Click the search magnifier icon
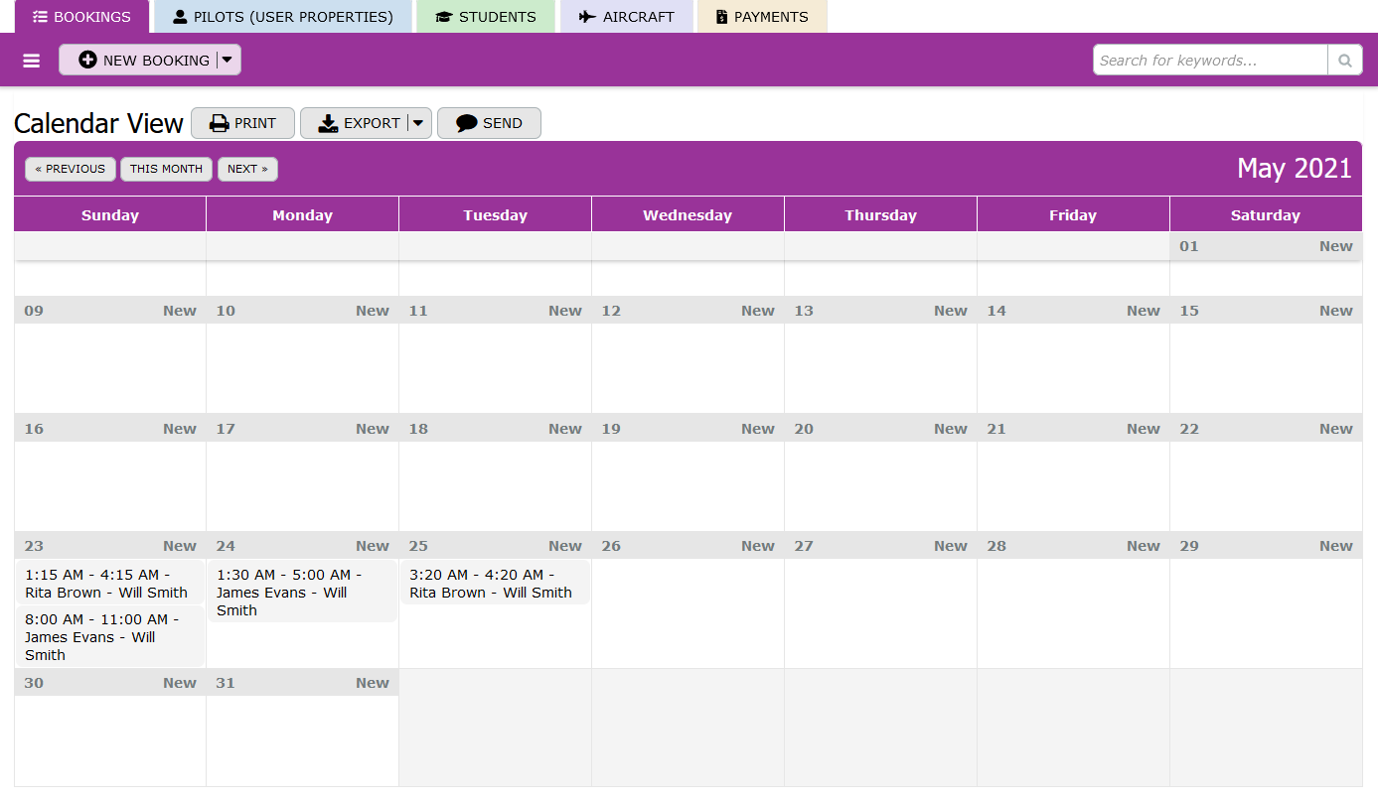Image resolution: width=1378 pixels, height=801 pixels. point(1344,61)
